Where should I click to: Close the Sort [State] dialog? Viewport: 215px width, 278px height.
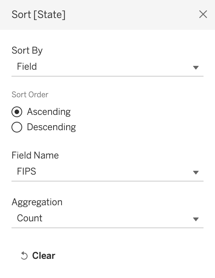click(x=203, y=14)
